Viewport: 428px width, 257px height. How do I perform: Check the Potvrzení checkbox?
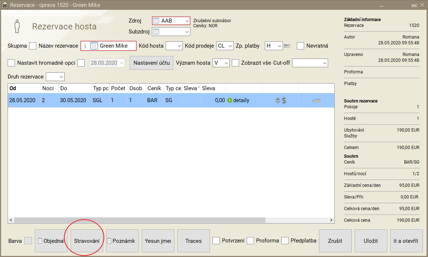216,241
